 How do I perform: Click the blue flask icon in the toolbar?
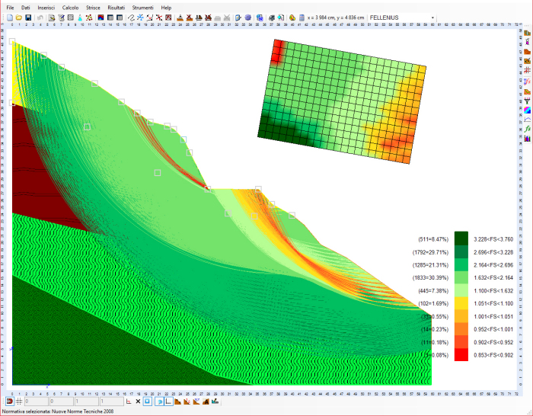(x=79, y=17)
